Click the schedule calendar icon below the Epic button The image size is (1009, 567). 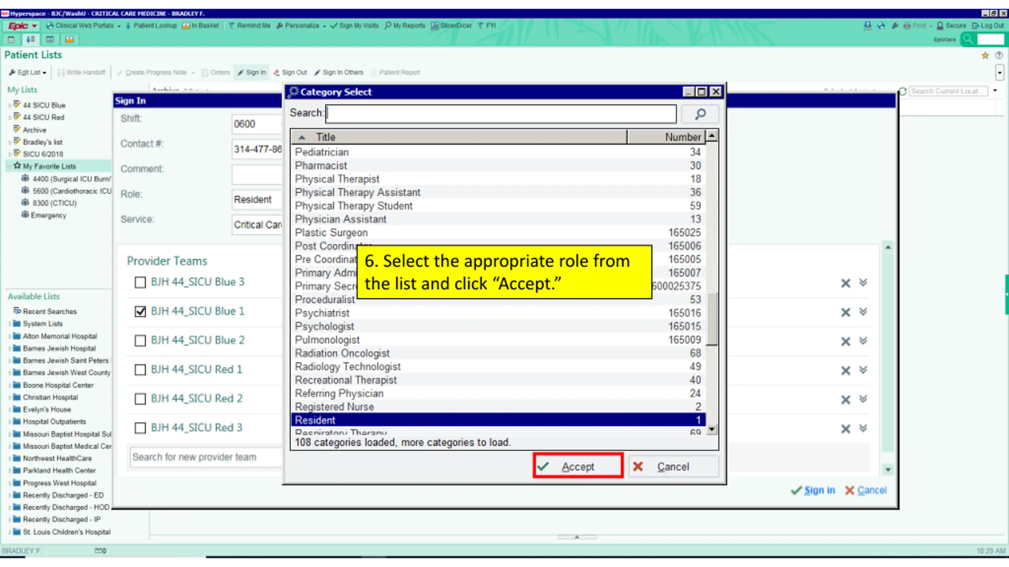pos(11,39)
